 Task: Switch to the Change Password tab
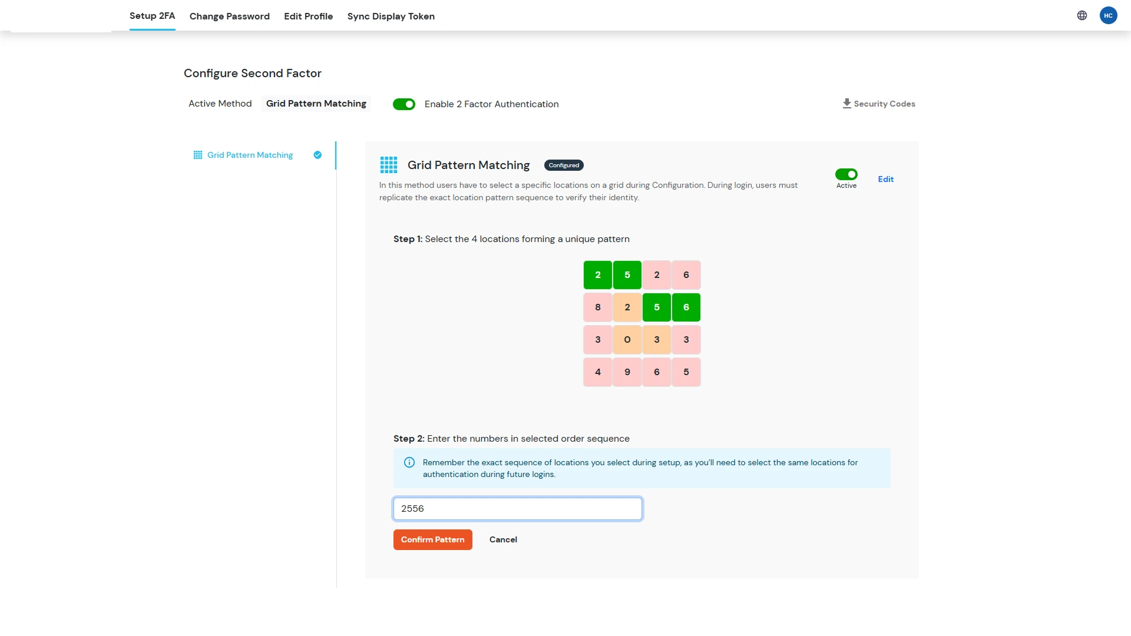point(229,16)
